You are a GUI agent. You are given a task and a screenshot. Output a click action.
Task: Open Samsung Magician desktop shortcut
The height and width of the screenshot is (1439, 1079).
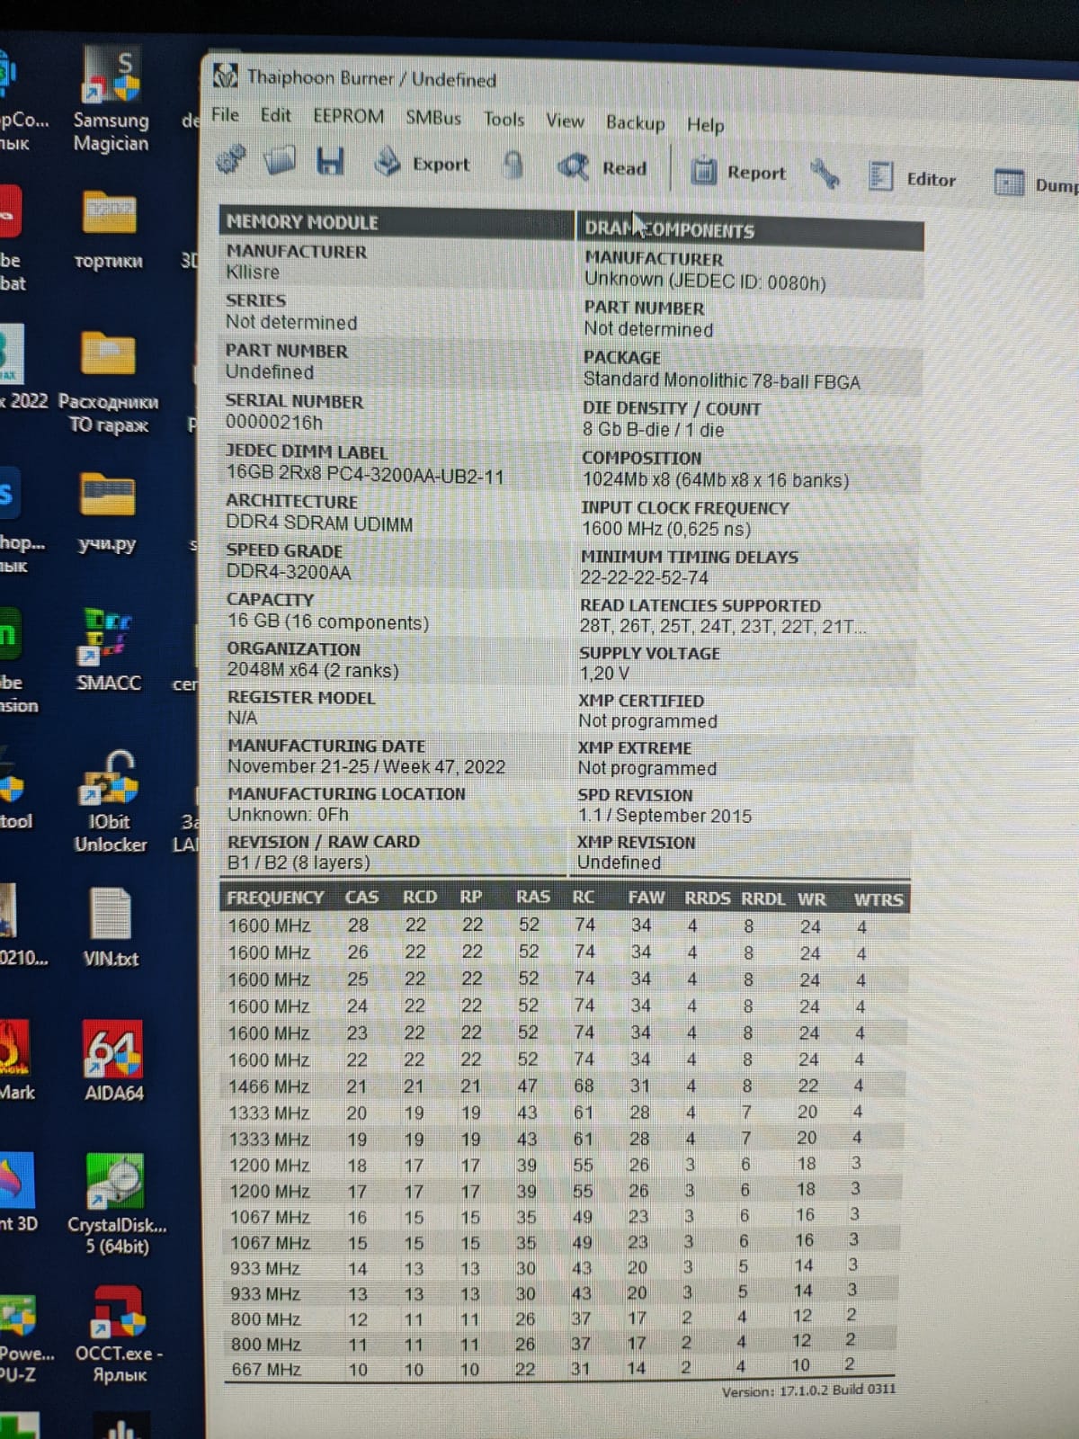click(111, 101)
